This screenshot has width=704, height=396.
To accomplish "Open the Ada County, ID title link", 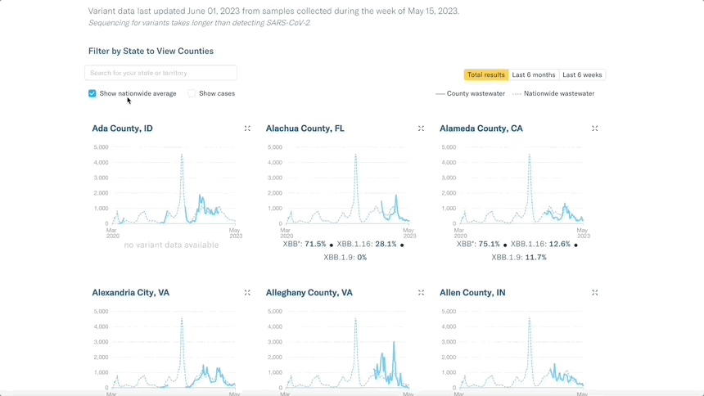I will 122,128.
